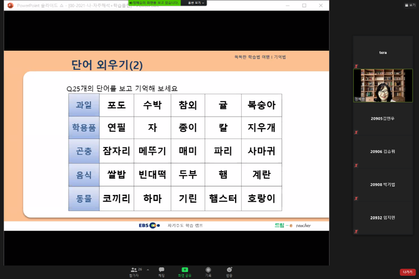The image size is (419, 279).
Task: Click the slide title 단어 외우기(2)
Action: (107, 65)
